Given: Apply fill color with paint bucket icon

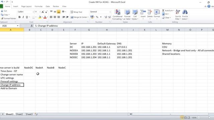Looking at the screenshot, I should (40, 17).
